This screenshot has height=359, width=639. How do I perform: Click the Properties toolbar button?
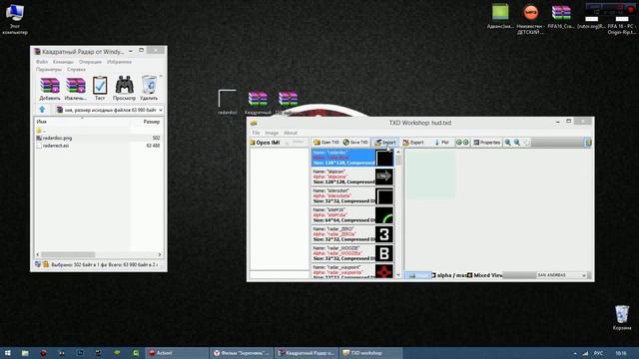pos(486,143)
